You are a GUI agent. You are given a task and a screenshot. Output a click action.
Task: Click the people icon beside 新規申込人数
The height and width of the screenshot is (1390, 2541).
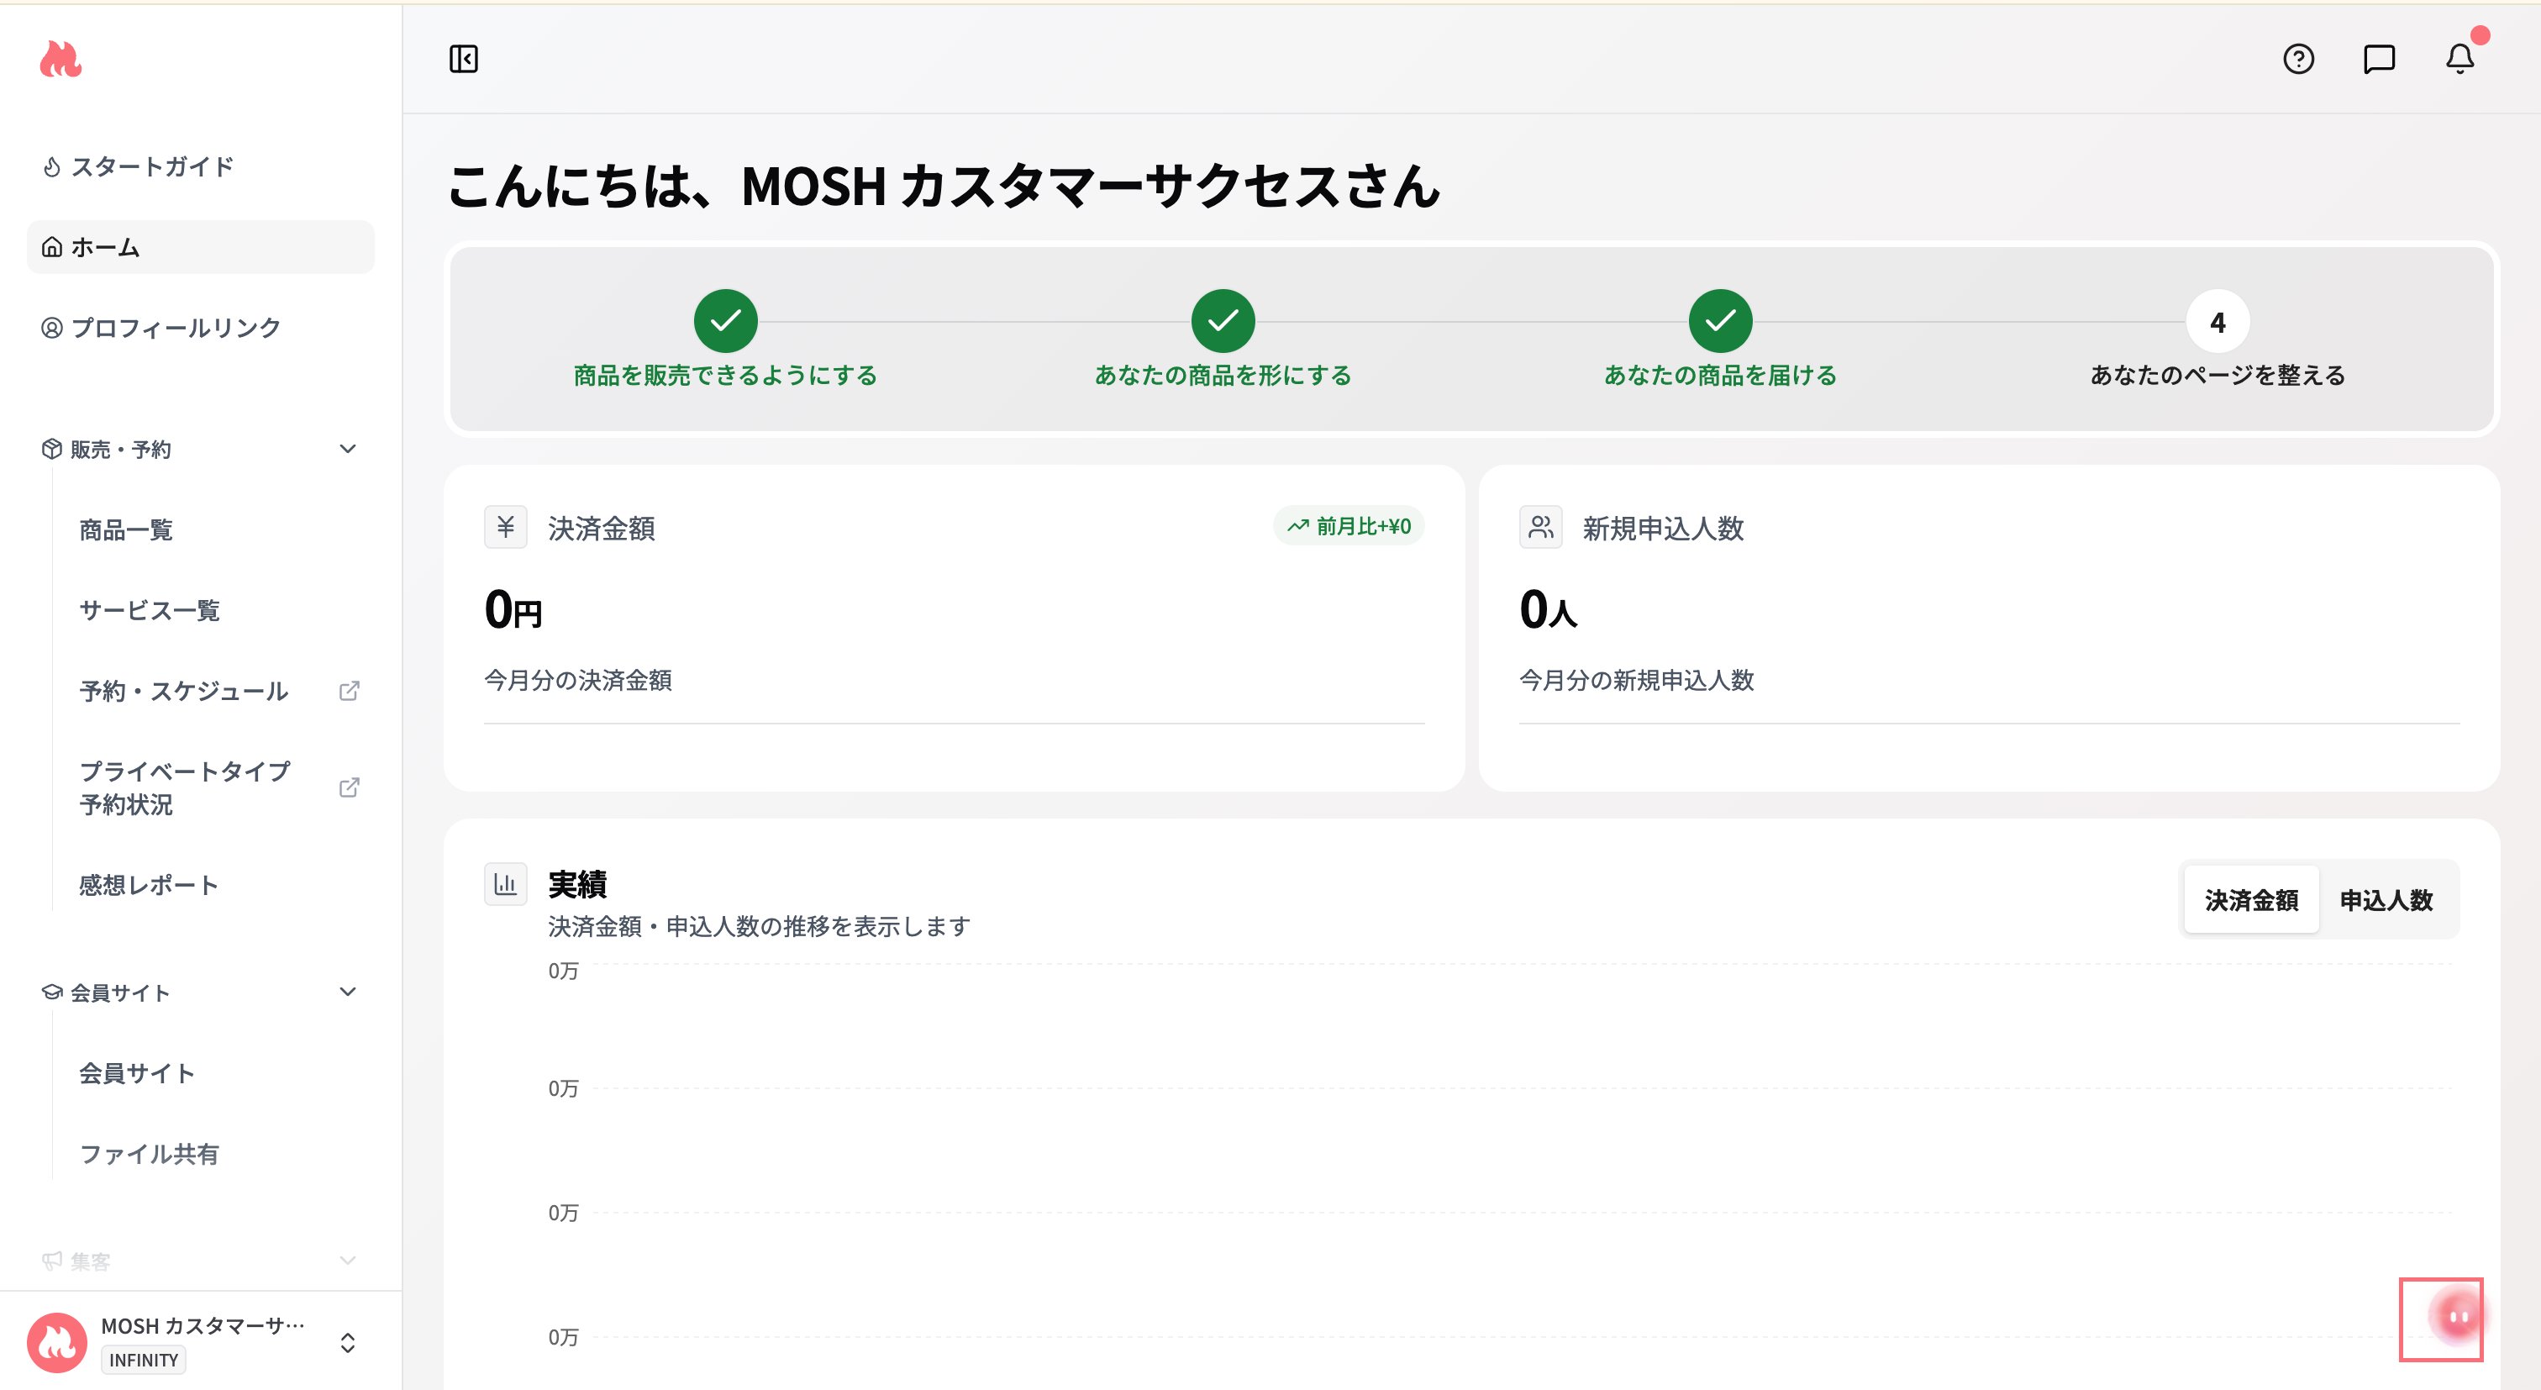pyautogui.click(x=1541, y=527)
